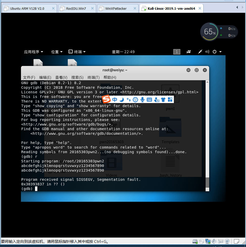
Task: Click the root@weiyu: ~ terminal title bar
Action: (115, 70)
